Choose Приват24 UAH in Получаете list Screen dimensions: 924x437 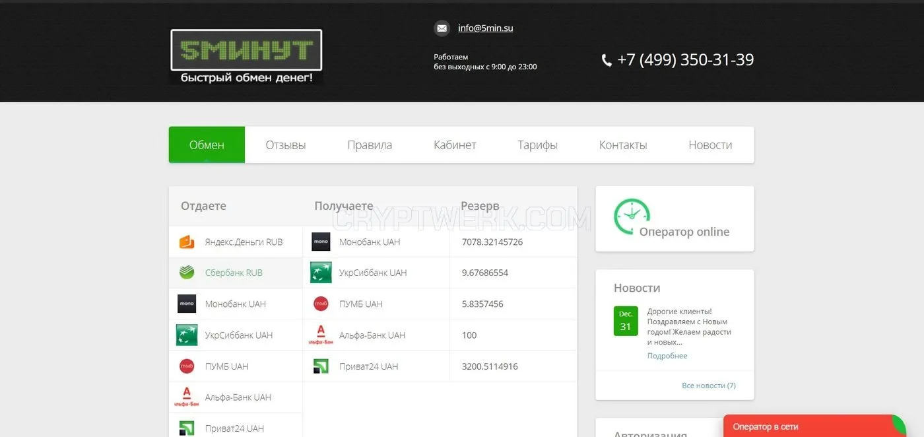[376, 366]
